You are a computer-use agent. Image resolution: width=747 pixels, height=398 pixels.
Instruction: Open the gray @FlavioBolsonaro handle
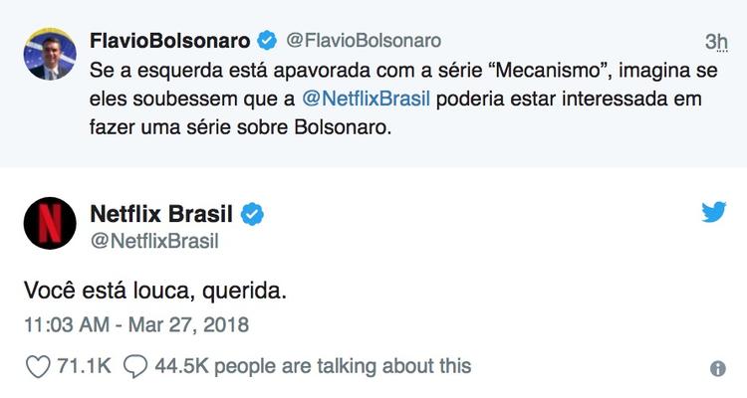364,41
